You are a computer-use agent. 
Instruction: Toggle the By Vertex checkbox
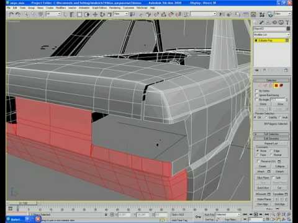pos(257,91)
